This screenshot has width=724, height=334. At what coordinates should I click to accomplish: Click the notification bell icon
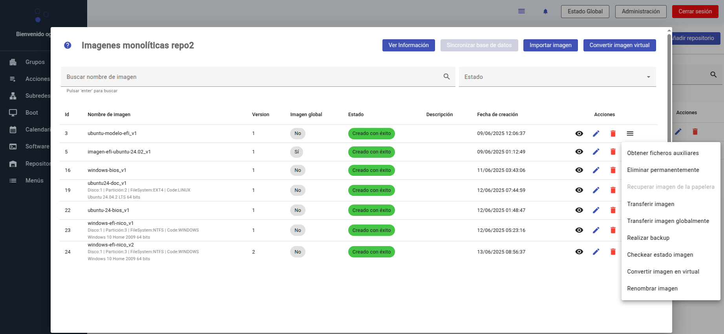545,11
